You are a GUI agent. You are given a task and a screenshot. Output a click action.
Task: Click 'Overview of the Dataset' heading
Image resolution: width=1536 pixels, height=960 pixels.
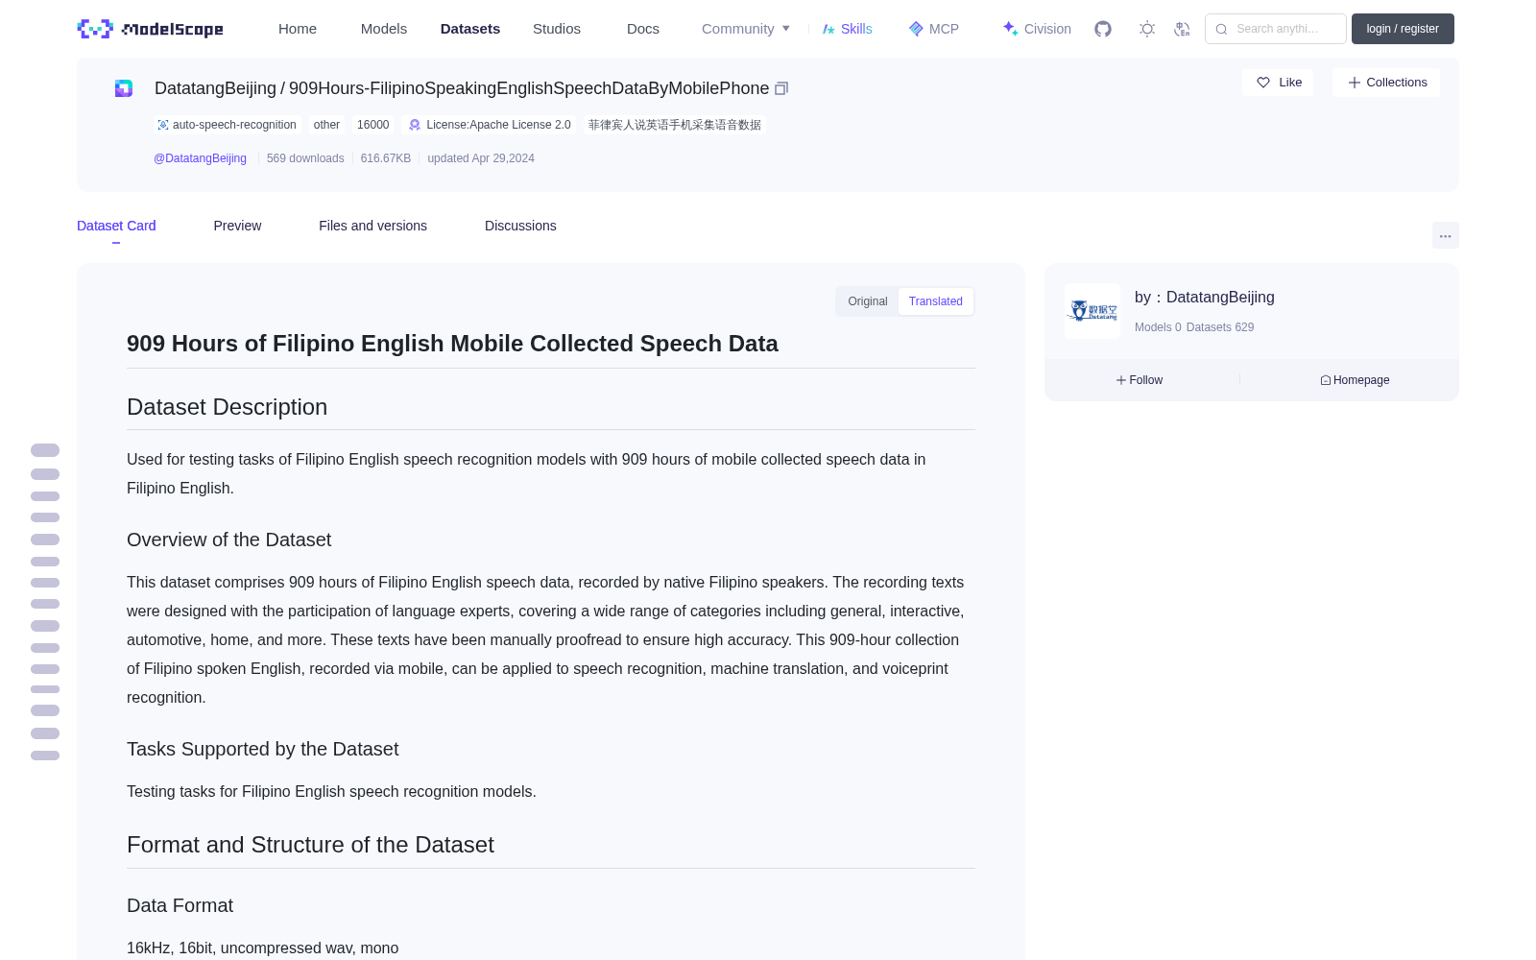coord(228,540)
